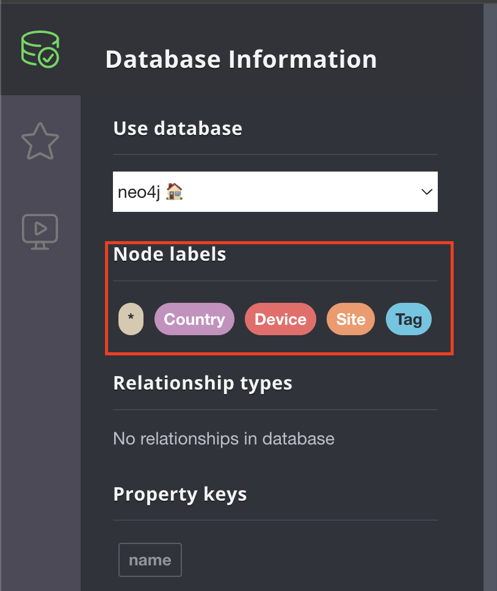The width and height of the screenshot is (497, 591).
Task: Click the Property keys section heading
Action: click(x=180, y=495)
